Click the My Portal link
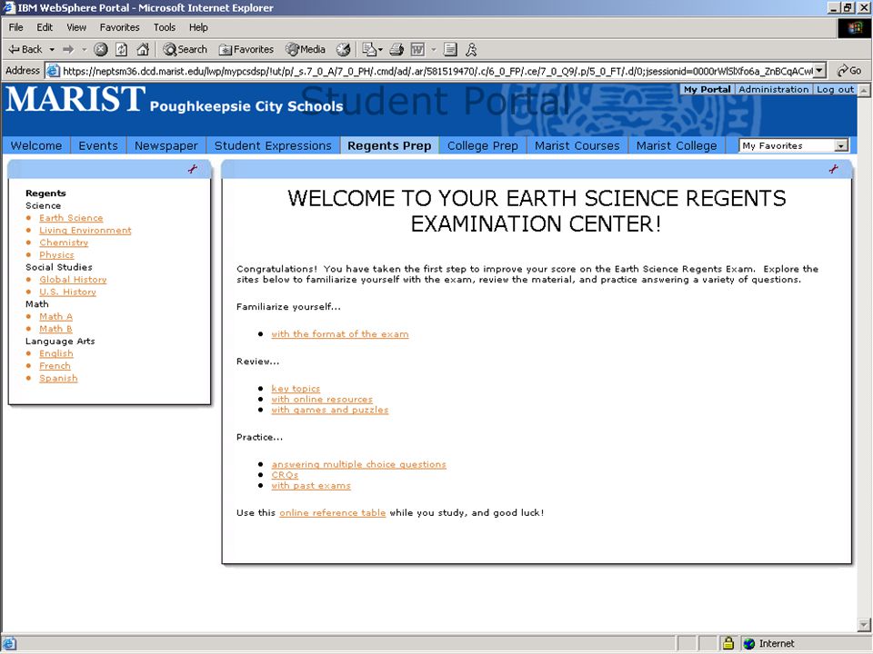Screen dimensions: 873x654 click(707, 90)
